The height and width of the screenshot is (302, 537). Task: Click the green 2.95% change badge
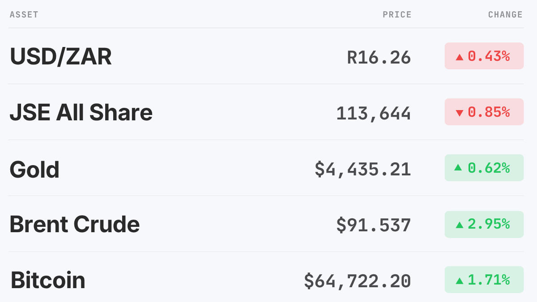tap(484, 224)
